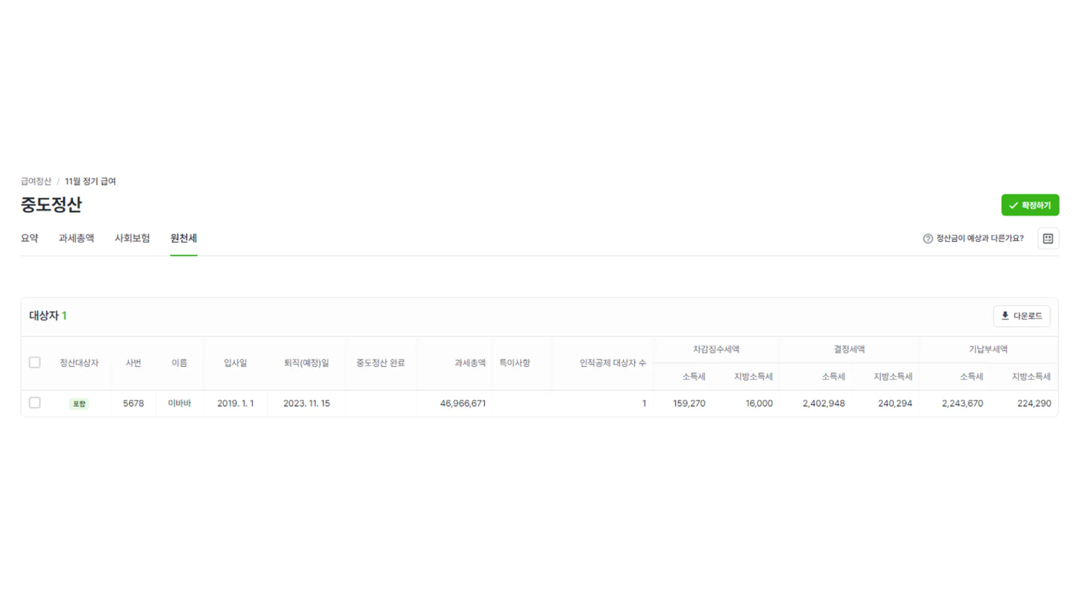Switch to the 사회보험 tab
This screenshot has width=1077, height=606.
point(132,238)
